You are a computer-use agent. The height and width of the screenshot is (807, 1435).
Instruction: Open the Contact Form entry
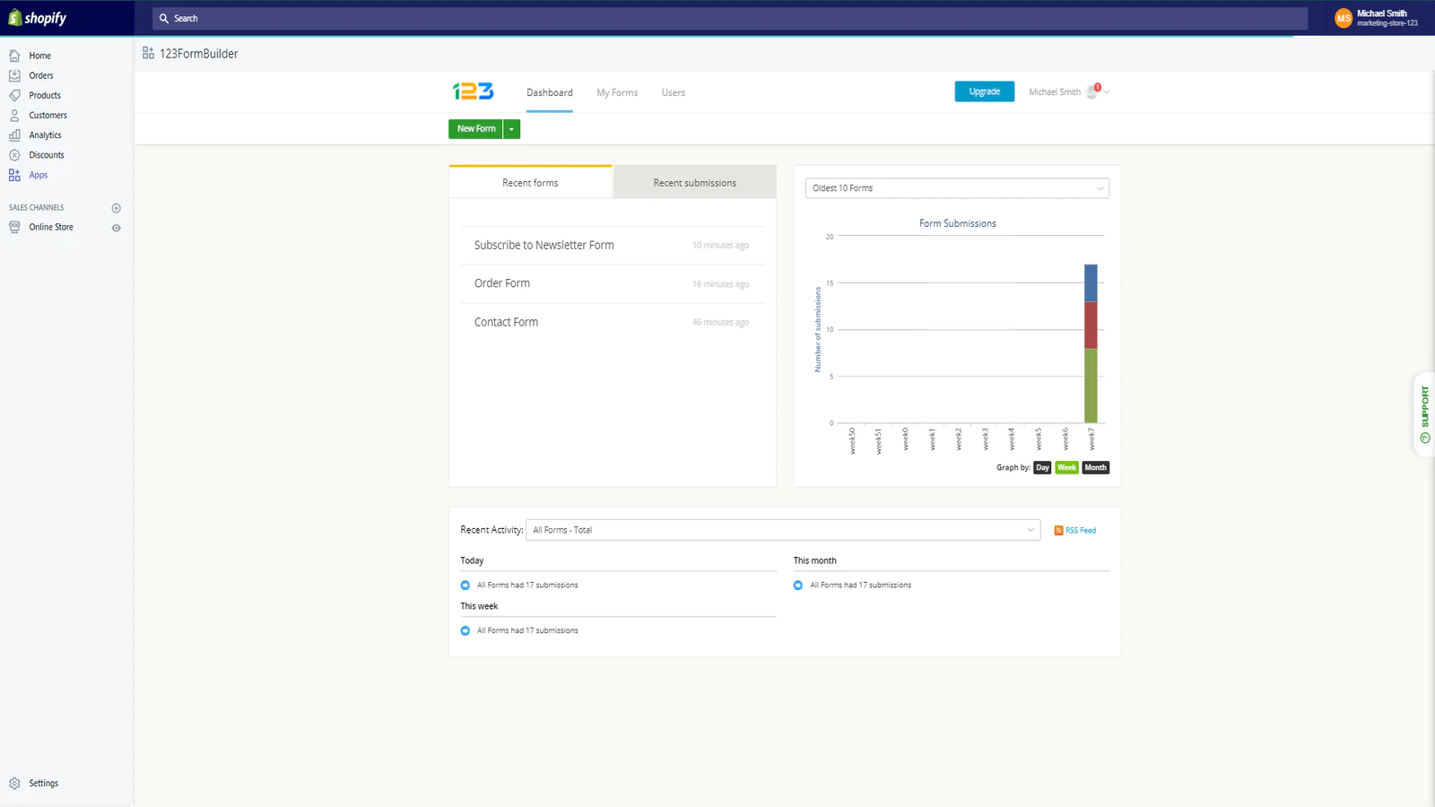tap(506, 322)
